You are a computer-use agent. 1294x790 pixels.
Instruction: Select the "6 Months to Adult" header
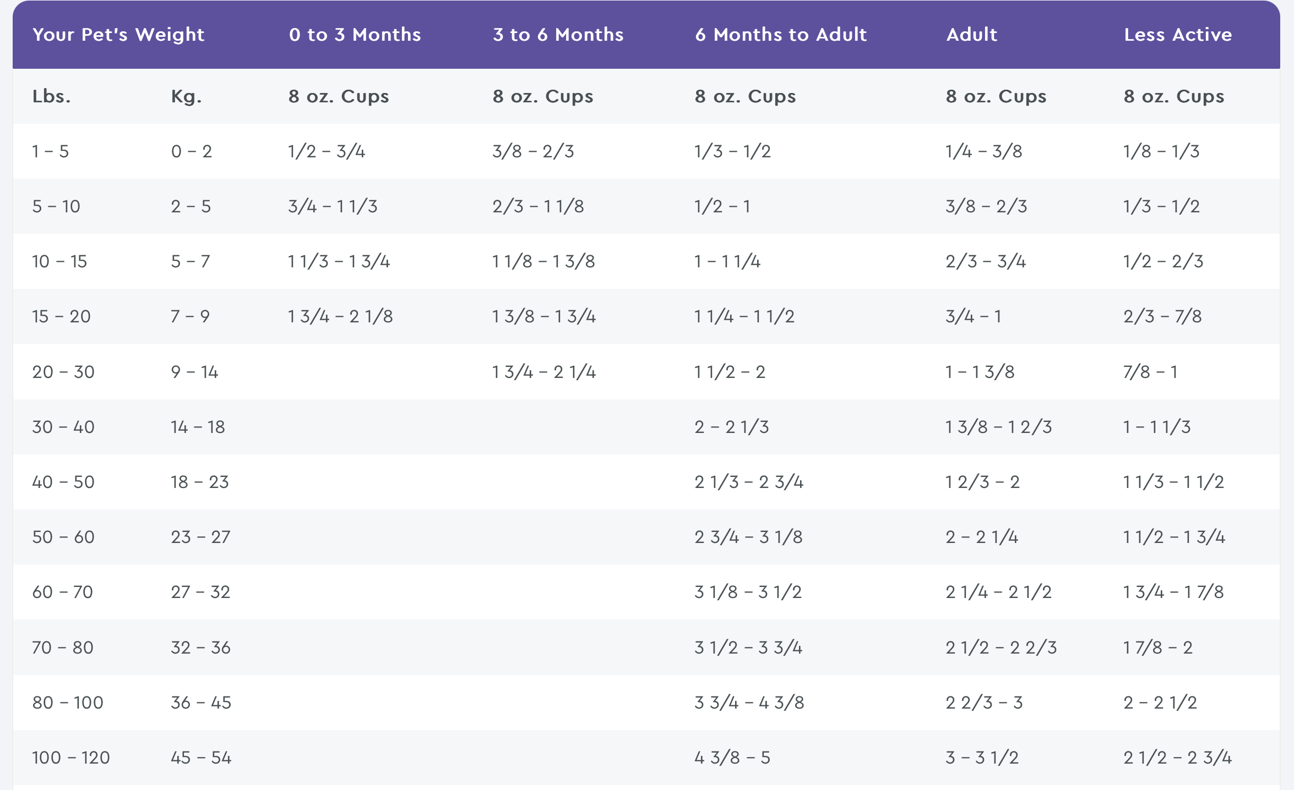coord(780,35)
